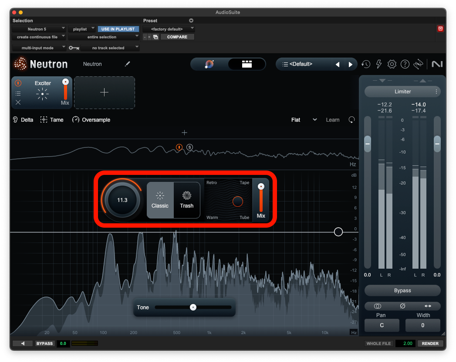
Task: Toggle the Exciter module power button
Action: coord(18,83)
